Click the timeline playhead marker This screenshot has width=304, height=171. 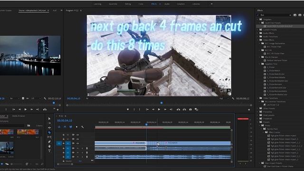tap(147, 124)
